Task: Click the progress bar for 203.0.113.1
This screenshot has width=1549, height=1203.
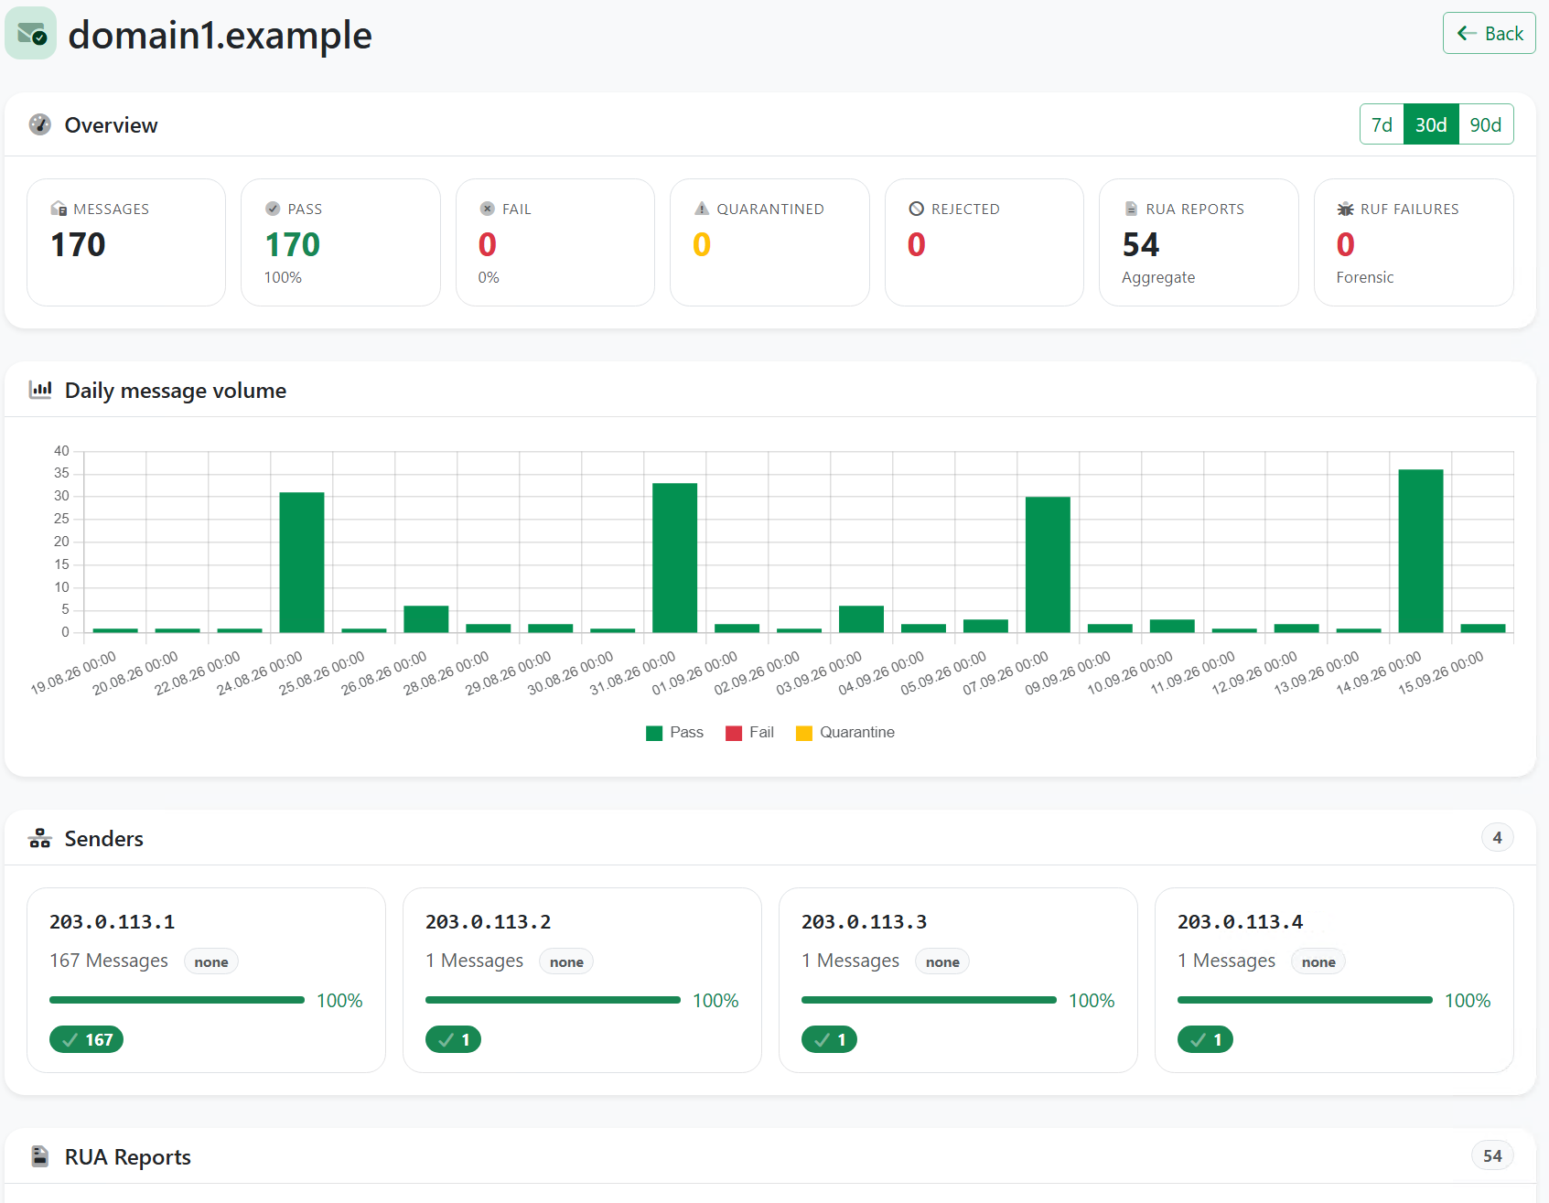Action: click(177, 1000)
